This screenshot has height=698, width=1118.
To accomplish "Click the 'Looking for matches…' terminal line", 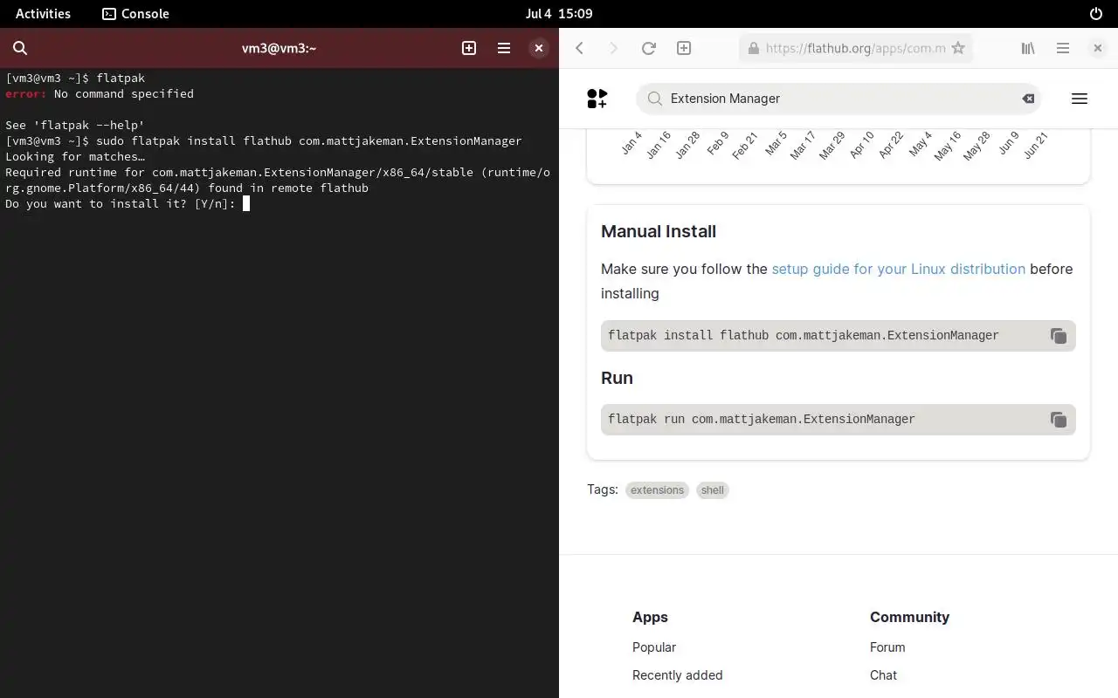I will (75, 156).
